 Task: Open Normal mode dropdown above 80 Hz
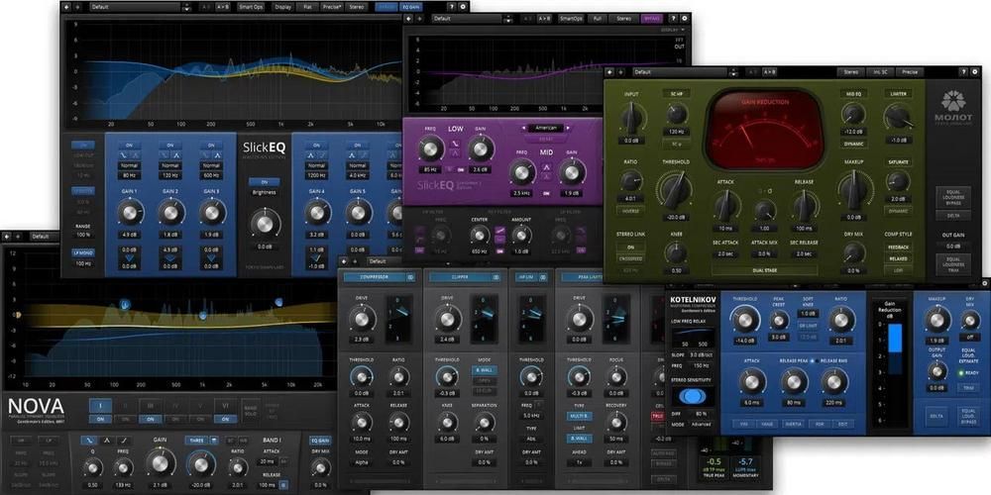point(129,165)
